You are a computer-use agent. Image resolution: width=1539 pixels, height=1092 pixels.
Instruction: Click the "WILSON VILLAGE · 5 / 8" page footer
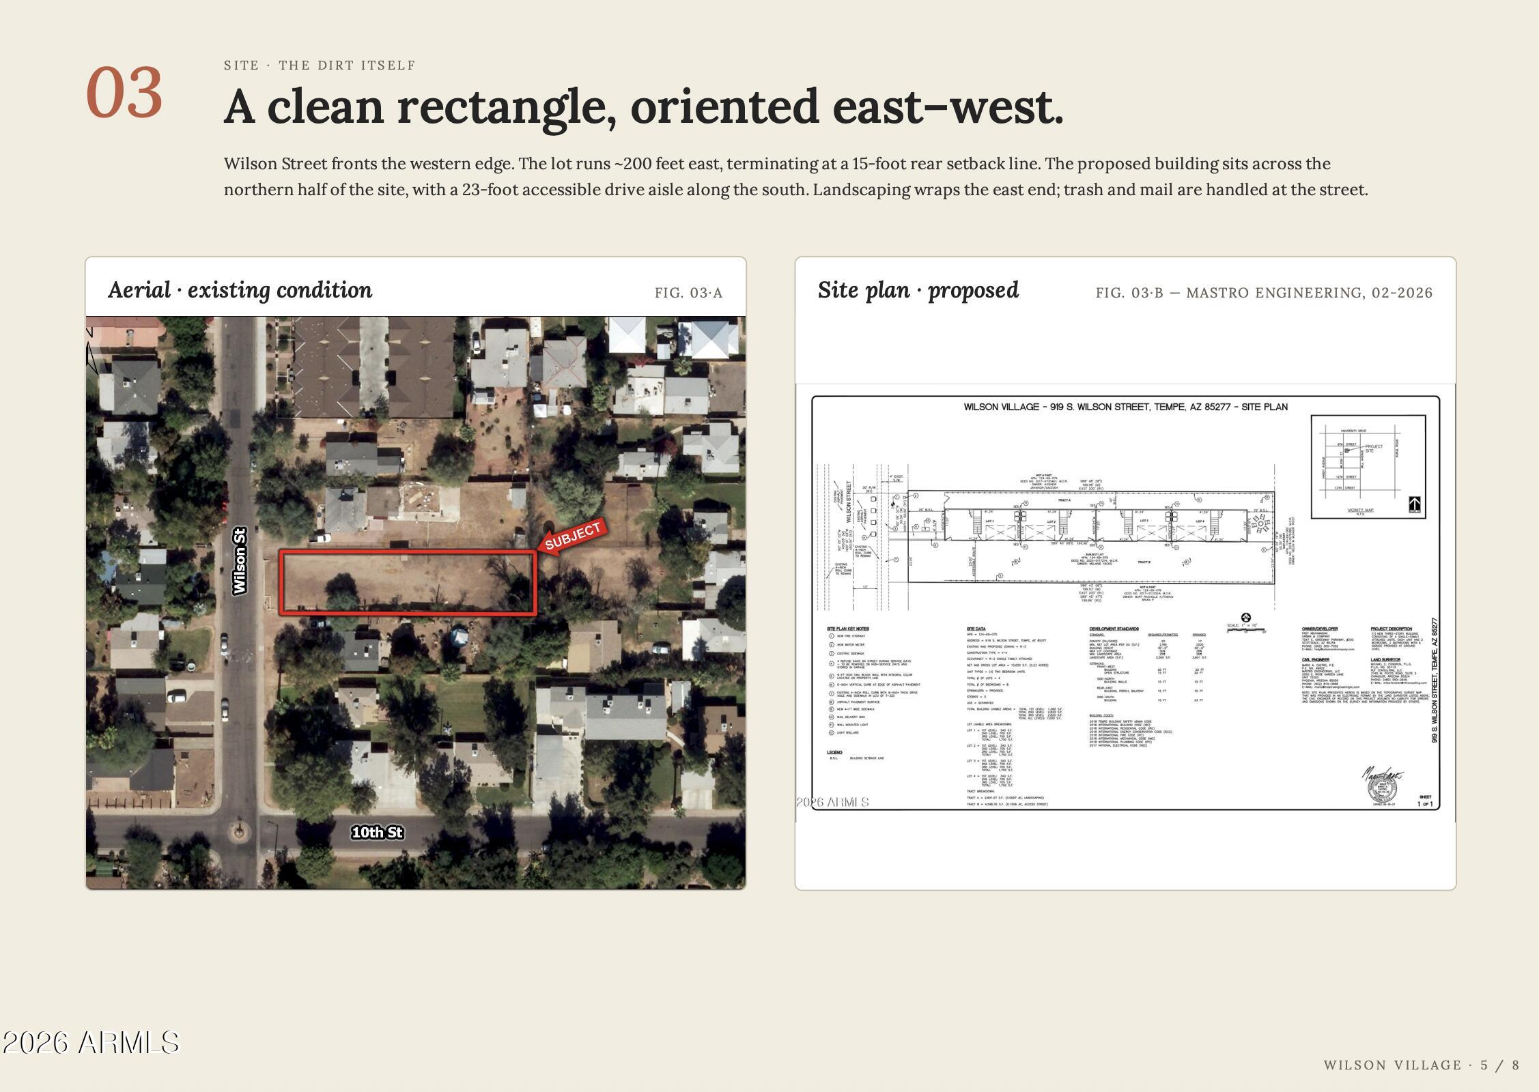click(x=1422, y=1065)
